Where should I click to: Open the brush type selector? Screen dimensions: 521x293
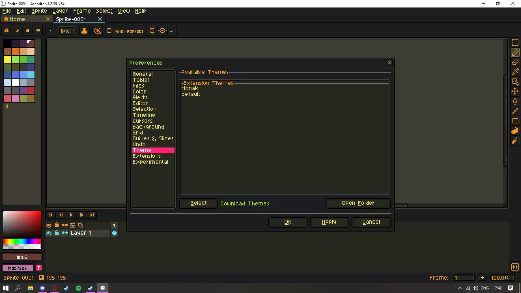click(x=50, y=31)
